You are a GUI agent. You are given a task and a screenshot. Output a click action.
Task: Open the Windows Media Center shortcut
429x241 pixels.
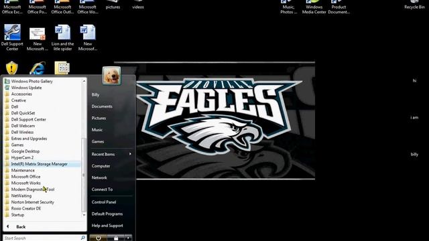coord(314,7)
